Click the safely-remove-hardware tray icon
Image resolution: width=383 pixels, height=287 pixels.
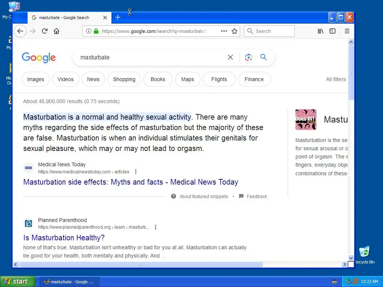click(x=348, y=281)
